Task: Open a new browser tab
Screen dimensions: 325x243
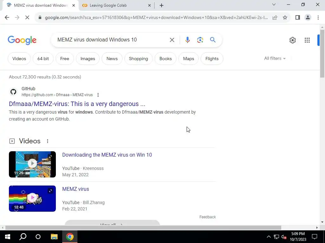Action: pos(162,5)
